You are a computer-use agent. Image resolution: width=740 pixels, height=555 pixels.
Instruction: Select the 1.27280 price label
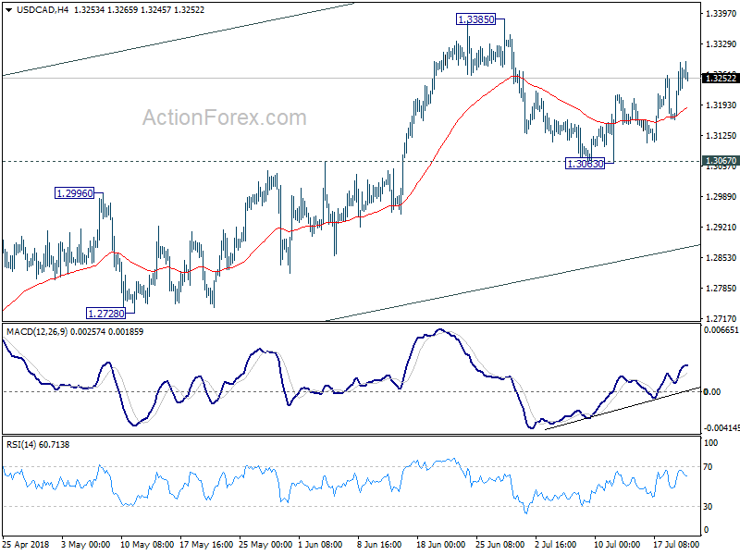(106, 313)
